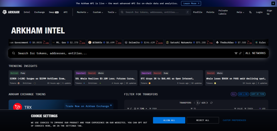Open the Tools dropdown menu
This screenshot has height=131, width=277.
click(x=112, y=12)
